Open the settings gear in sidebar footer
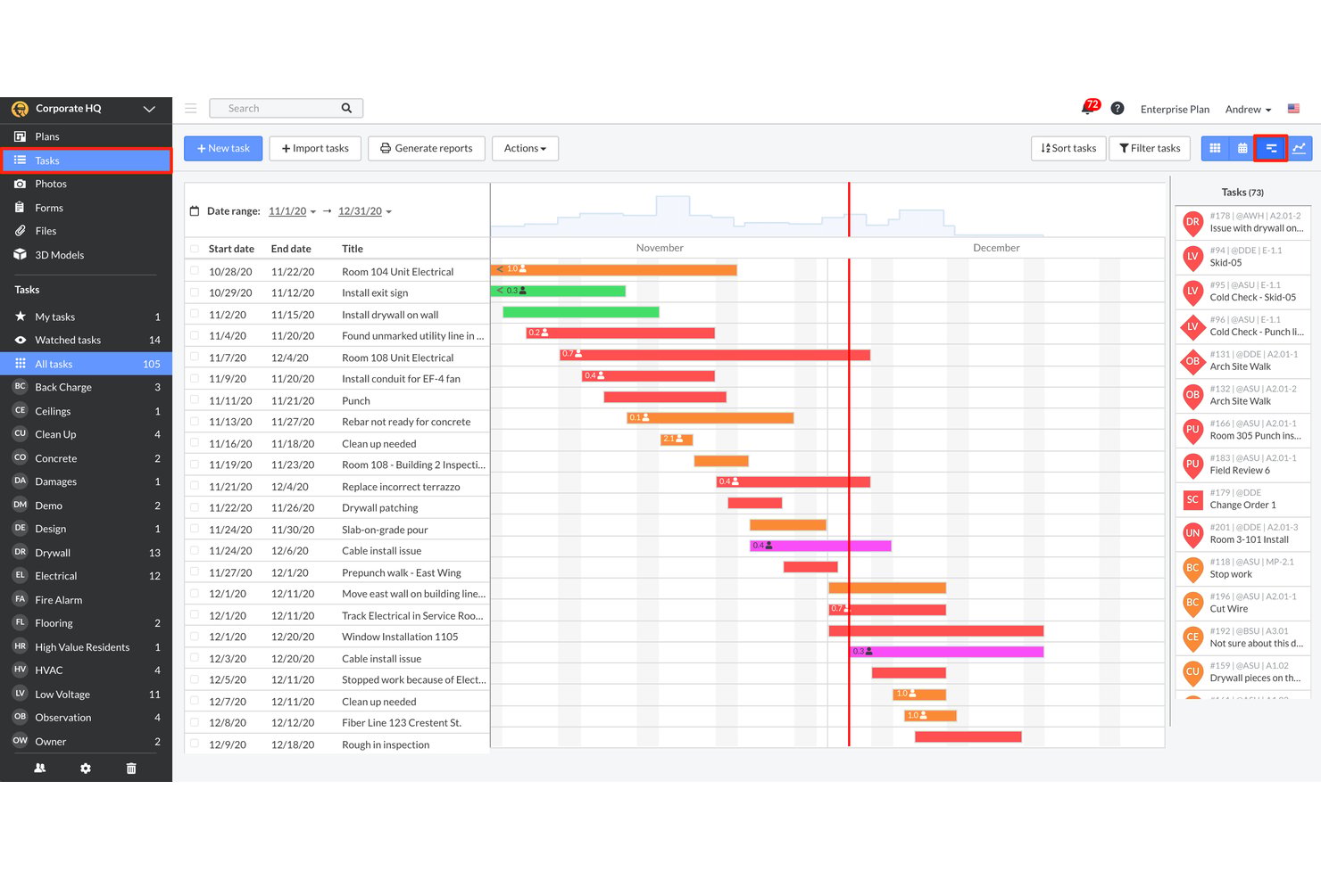The image size is (1321, 880). pos(86,768)
